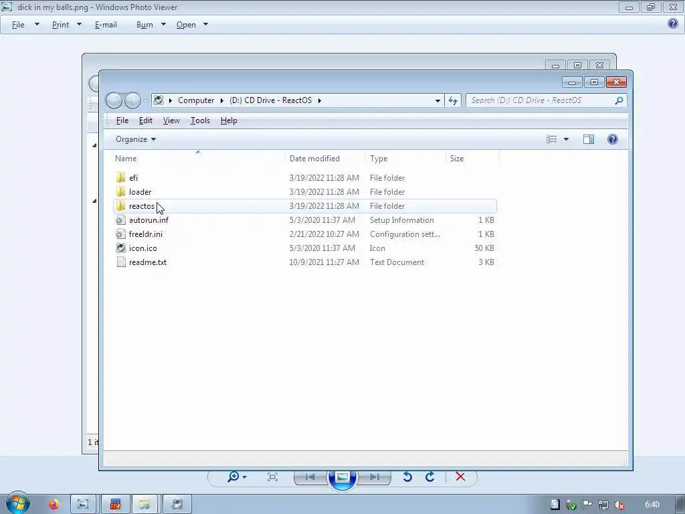Screen dimensions: 685x514
Task: Open the Organize dropdown
Action: pyautogui.click(x=135, y=139)
